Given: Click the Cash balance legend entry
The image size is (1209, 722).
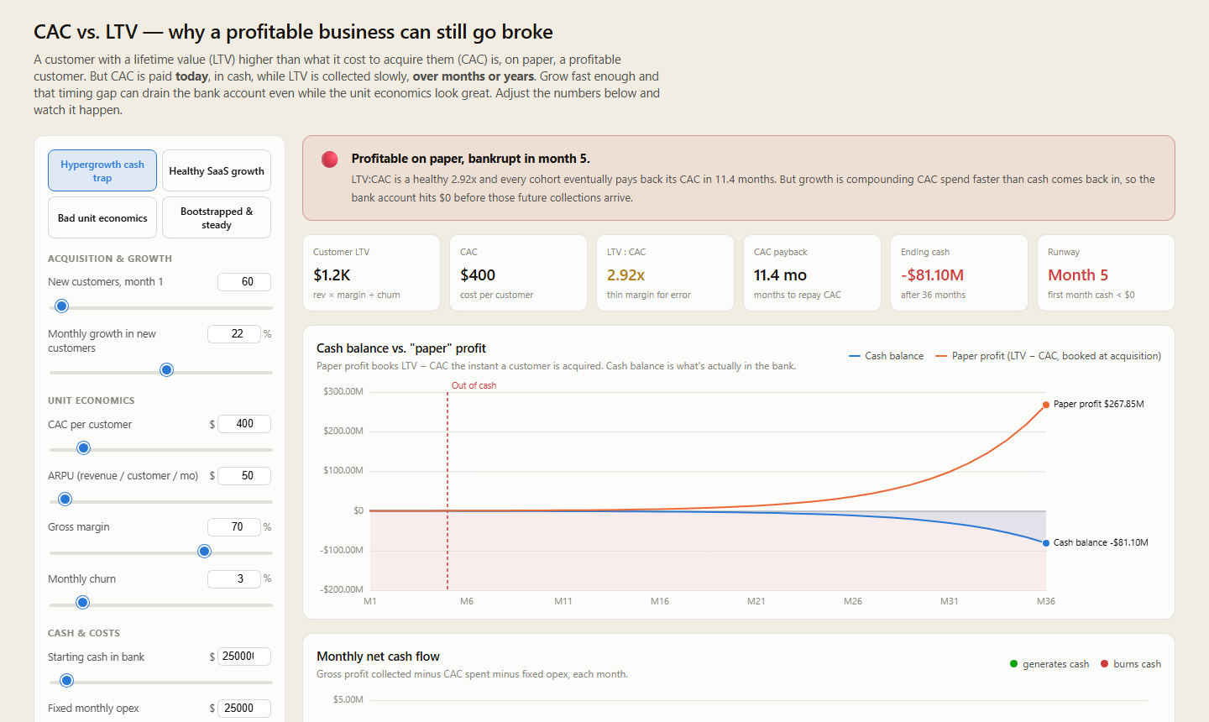Looking at the screenshot, I should click(887, 356).
